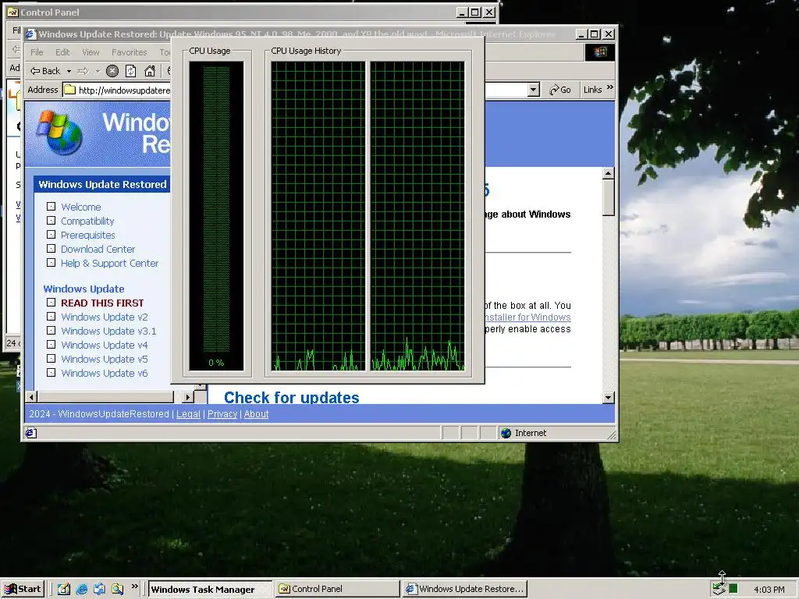Click the box bullet beside Windows Update v6
Image resolution: width=799 pixels, height=599 pixels.
(51, 372)
